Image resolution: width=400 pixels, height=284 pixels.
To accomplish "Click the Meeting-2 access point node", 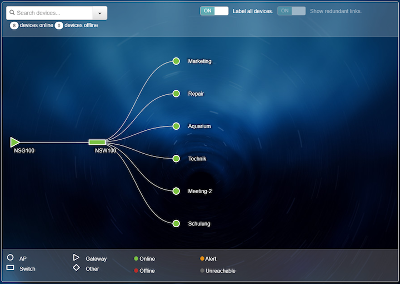I will click(176, 191).
